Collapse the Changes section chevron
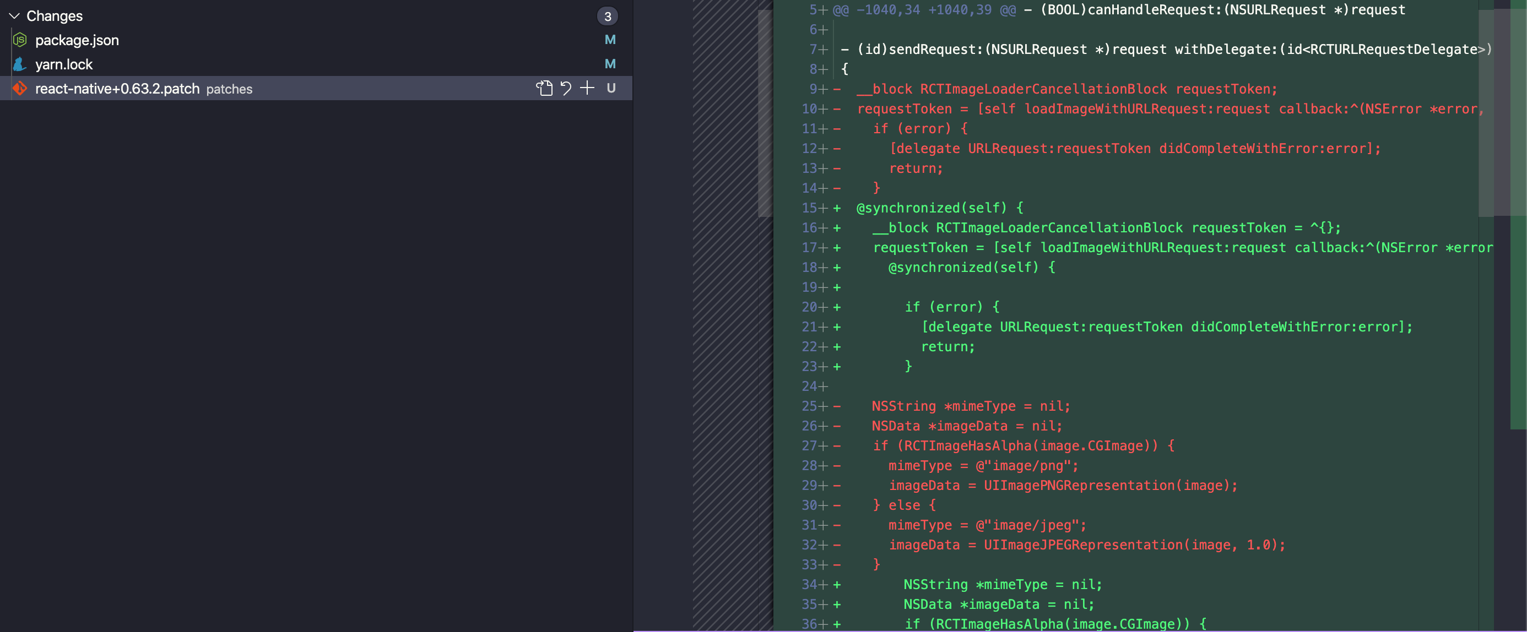 [14, 16]
